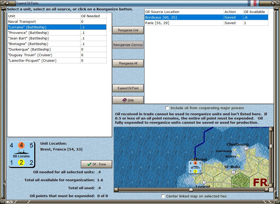Image resolution: width=280 pixels, height=204 pixels.
Task: Click the map vertical scrollbar thumb
Action: coord(271,146)
